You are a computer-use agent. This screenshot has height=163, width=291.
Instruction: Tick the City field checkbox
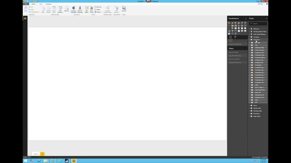point(252,45)
